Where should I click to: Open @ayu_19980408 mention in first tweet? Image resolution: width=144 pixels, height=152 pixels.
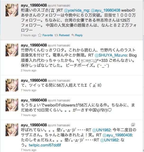coord(106,10)
